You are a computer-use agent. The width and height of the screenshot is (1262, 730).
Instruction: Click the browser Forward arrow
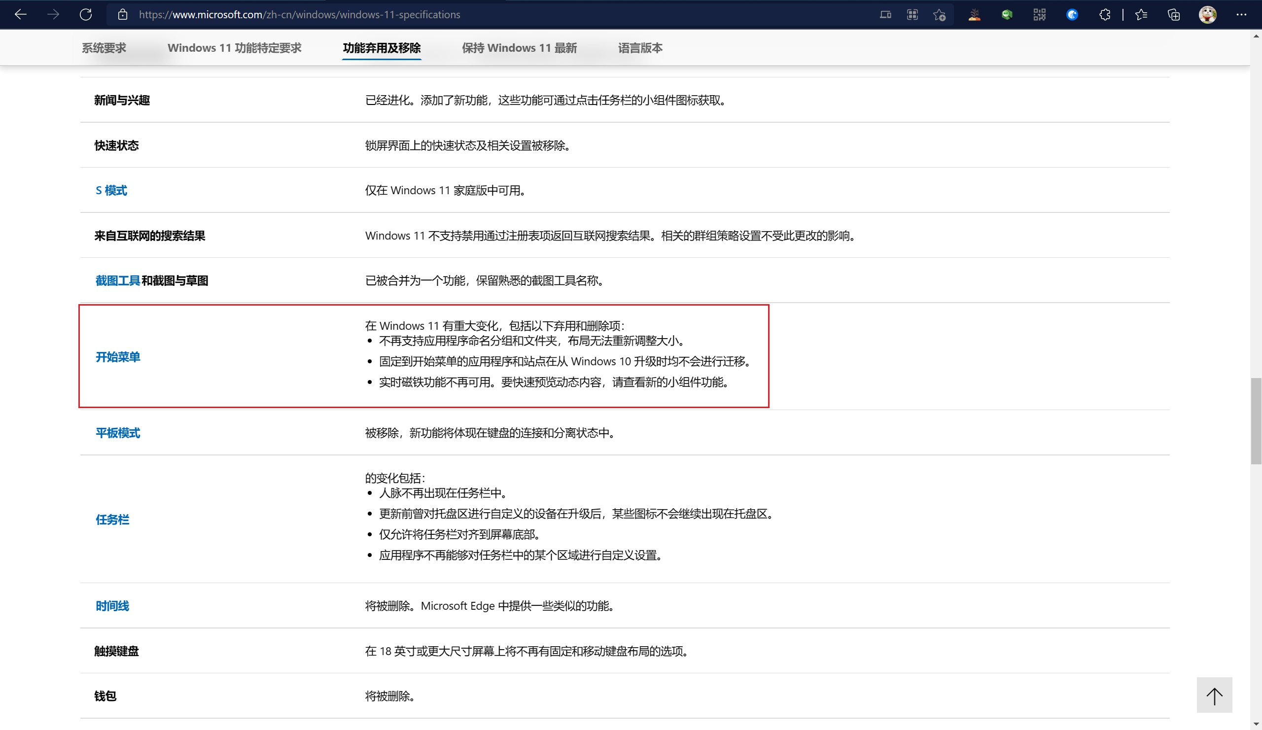point(53,14)
